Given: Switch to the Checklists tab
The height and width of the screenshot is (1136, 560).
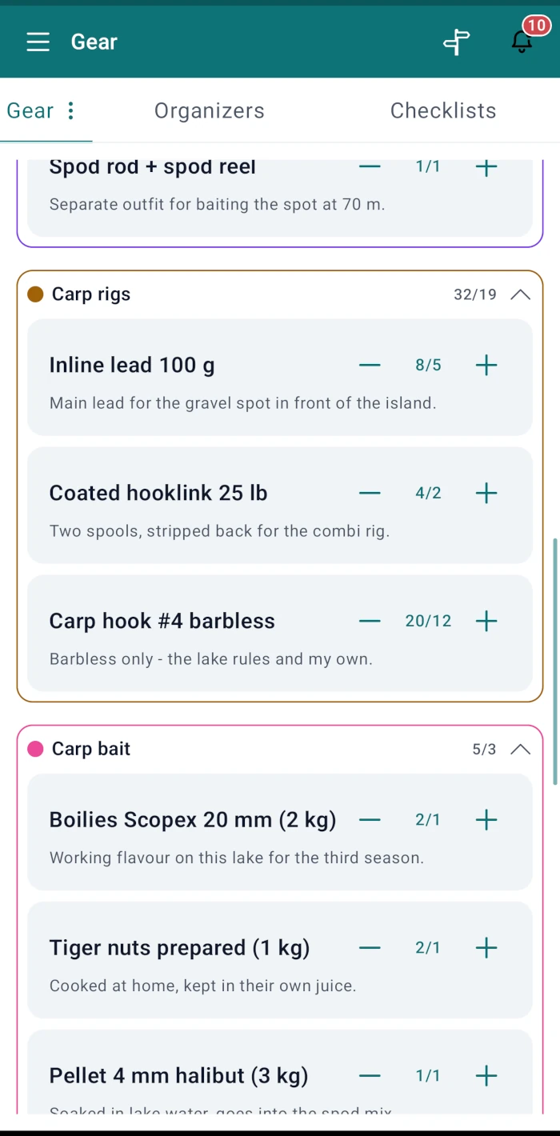Looking at the screenshot, I should [x=443, y=110].
